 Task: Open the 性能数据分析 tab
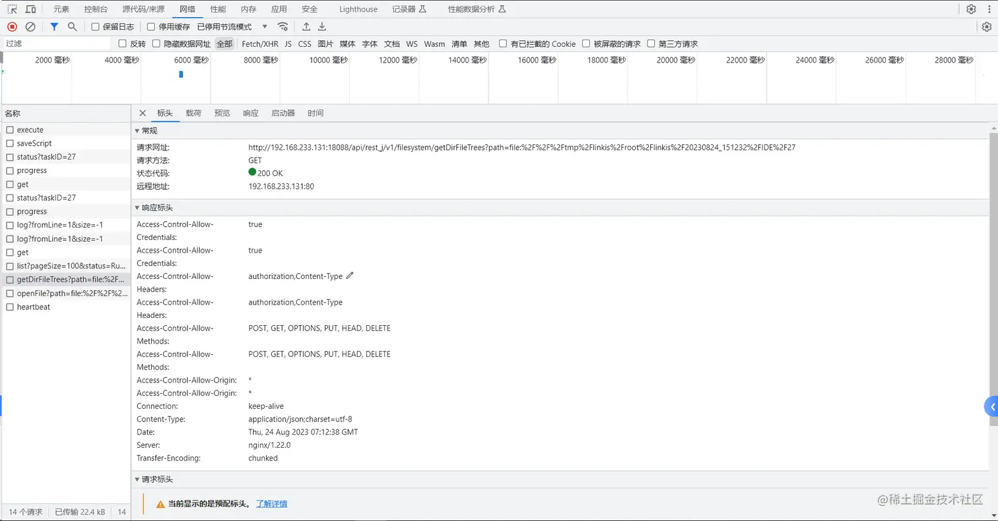point(477,9)
